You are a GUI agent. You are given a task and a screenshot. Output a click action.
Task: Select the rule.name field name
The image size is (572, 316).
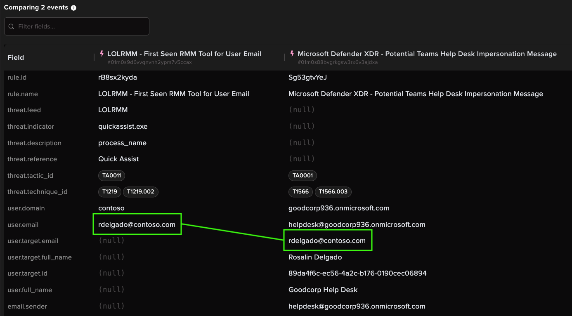point(23,94)
